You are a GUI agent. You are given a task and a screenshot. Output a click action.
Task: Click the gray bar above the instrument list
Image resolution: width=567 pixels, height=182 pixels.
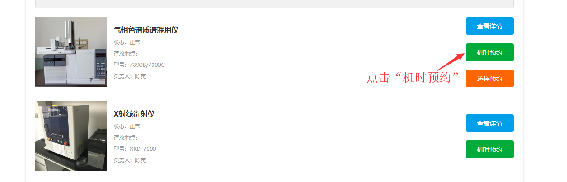click(x=274, y=4)
